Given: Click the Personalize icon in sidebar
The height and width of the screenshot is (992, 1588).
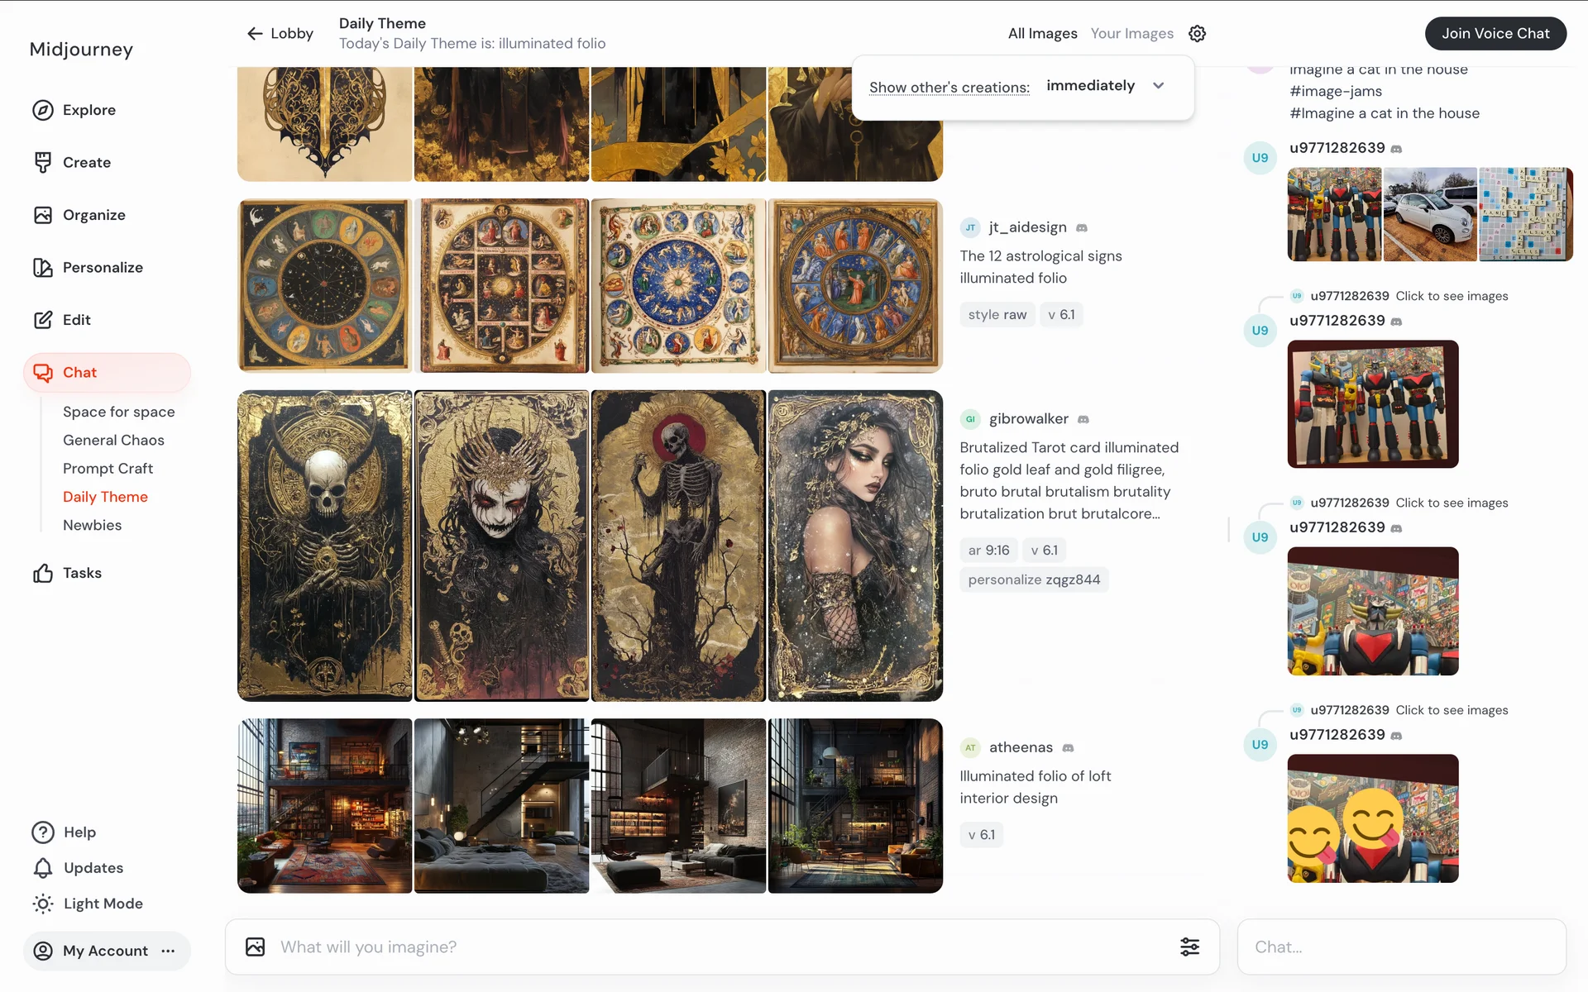Looking at the screenshot, I should tap(43, 267).
